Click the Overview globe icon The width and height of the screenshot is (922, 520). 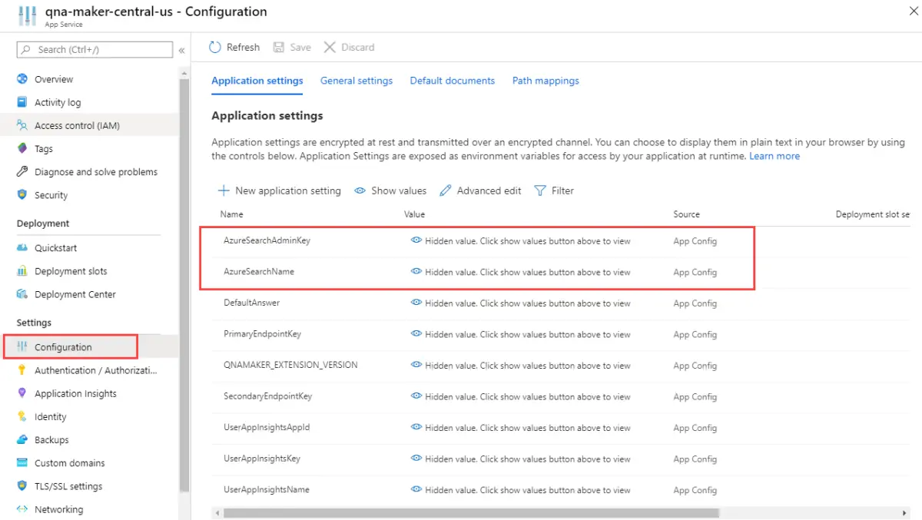[x=22, y=79]
